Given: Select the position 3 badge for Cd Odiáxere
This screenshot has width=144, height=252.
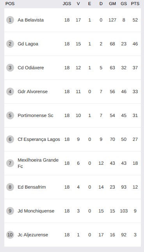Looking at the screenshot, I should [x=10, y=68].
